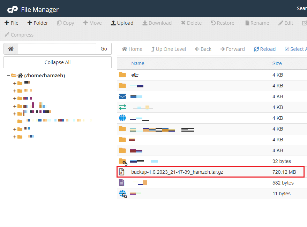Sort files by Size column
Image resolution: width=307 pixels, height=227 pixels.
click(277, 63)
